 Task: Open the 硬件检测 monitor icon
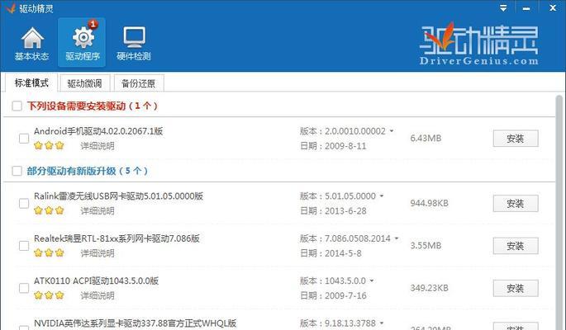[134, 43]
